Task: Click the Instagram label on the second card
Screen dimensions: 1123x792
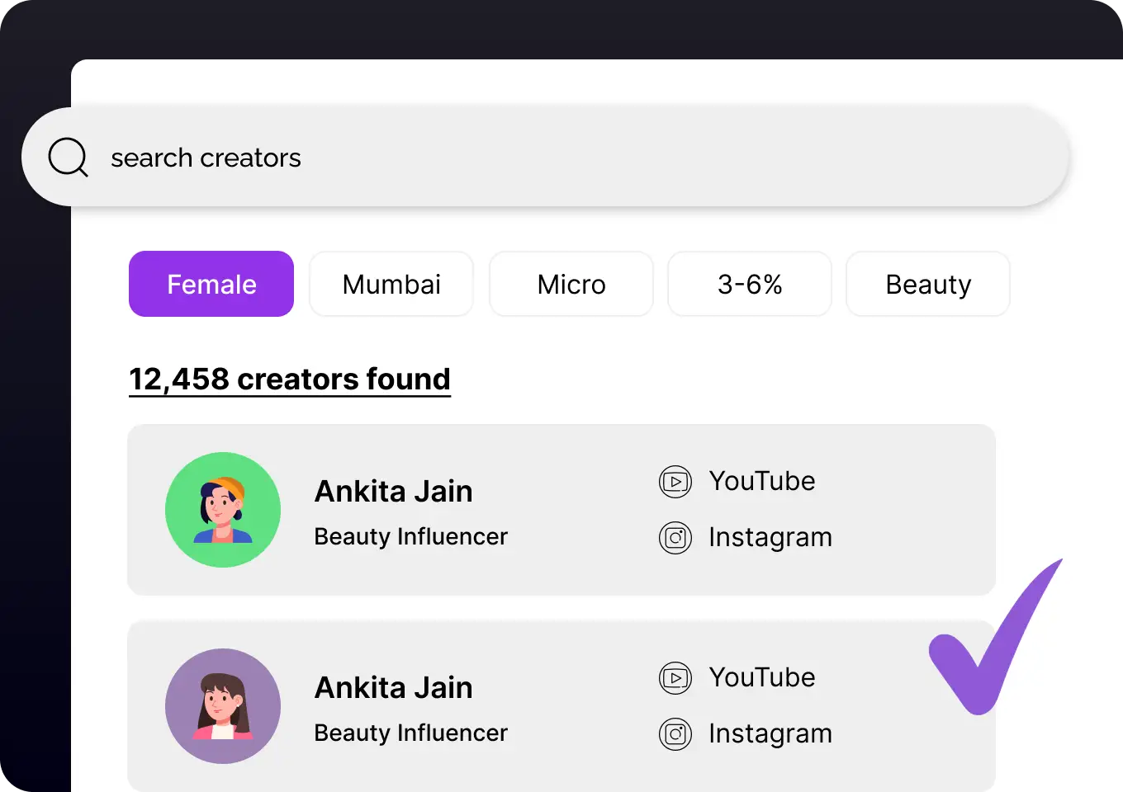Action: [x=770, y=733]
